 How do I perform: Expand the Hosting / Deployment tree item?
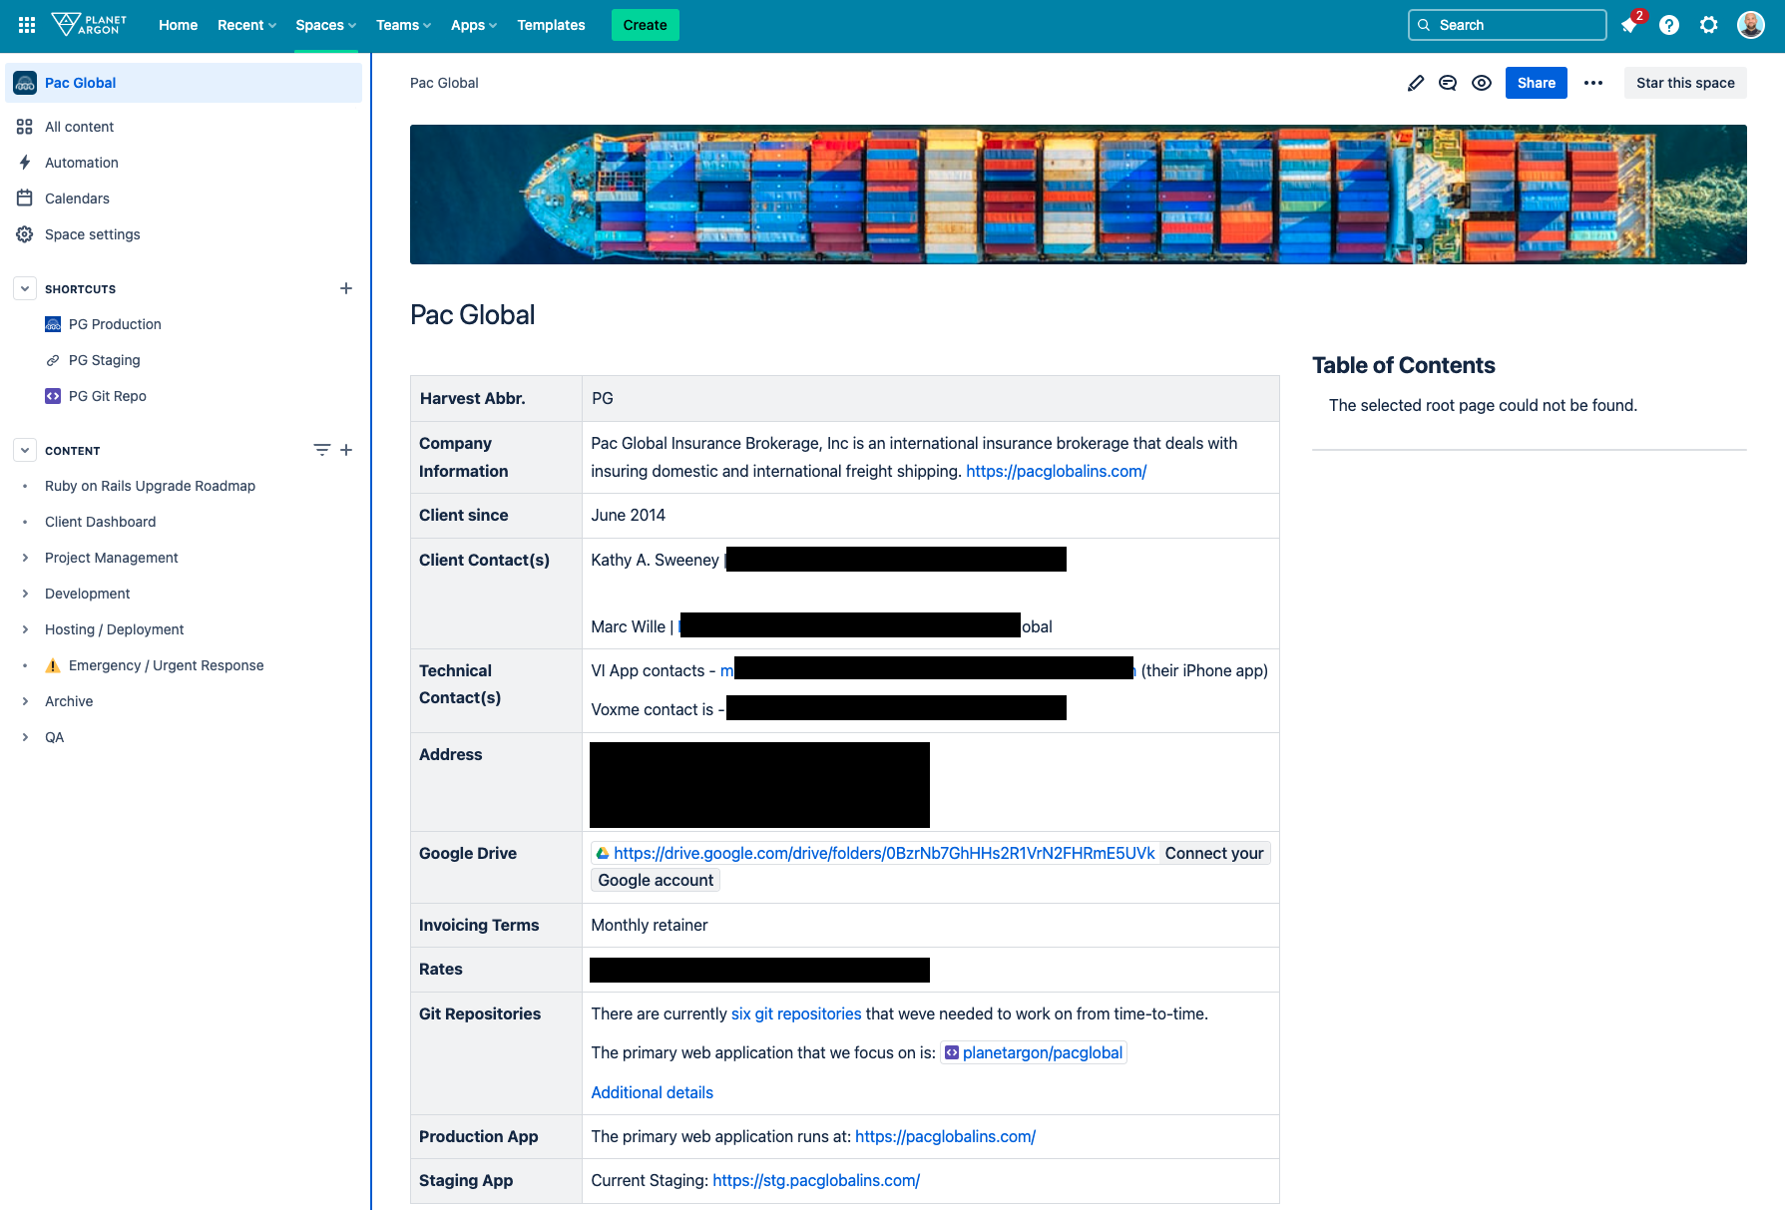[25, 629]
